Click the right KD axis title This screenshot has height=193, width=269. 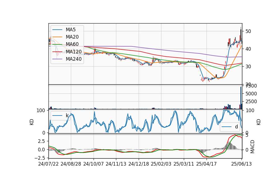(x=259, y=122)
